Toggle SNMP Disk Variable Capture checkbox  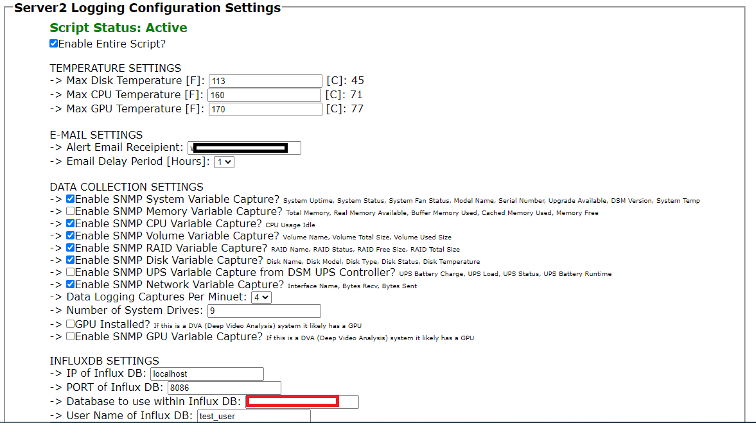71,261
